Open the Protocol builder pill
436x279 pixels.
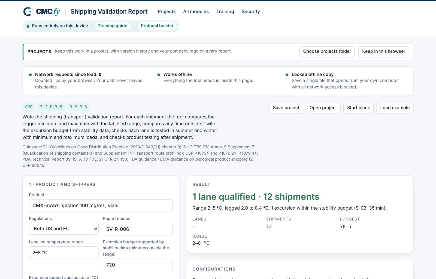[x=157, y=26]
